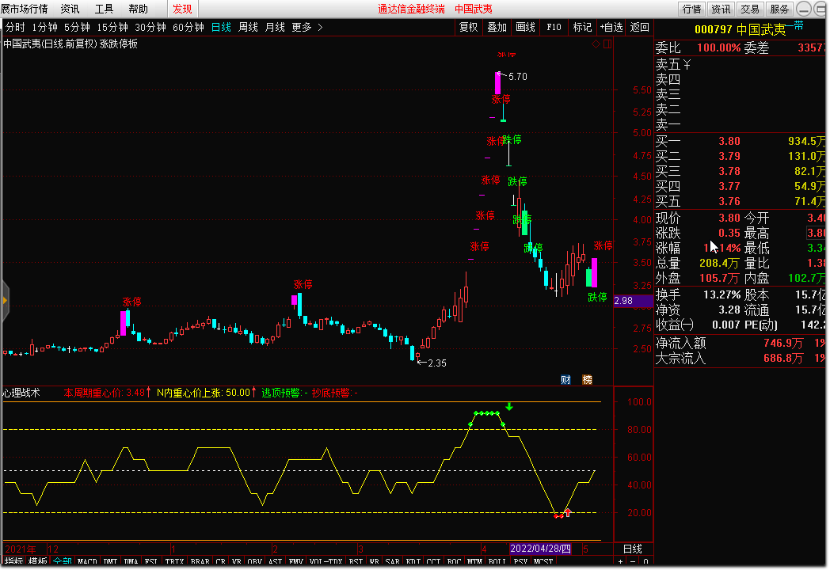
Task: Click the 日线 label below price axis
Action: pos(633,549)
